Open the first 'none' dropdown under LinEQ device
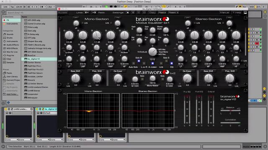This screenshot has height=150, width=268. click(12, 140)
